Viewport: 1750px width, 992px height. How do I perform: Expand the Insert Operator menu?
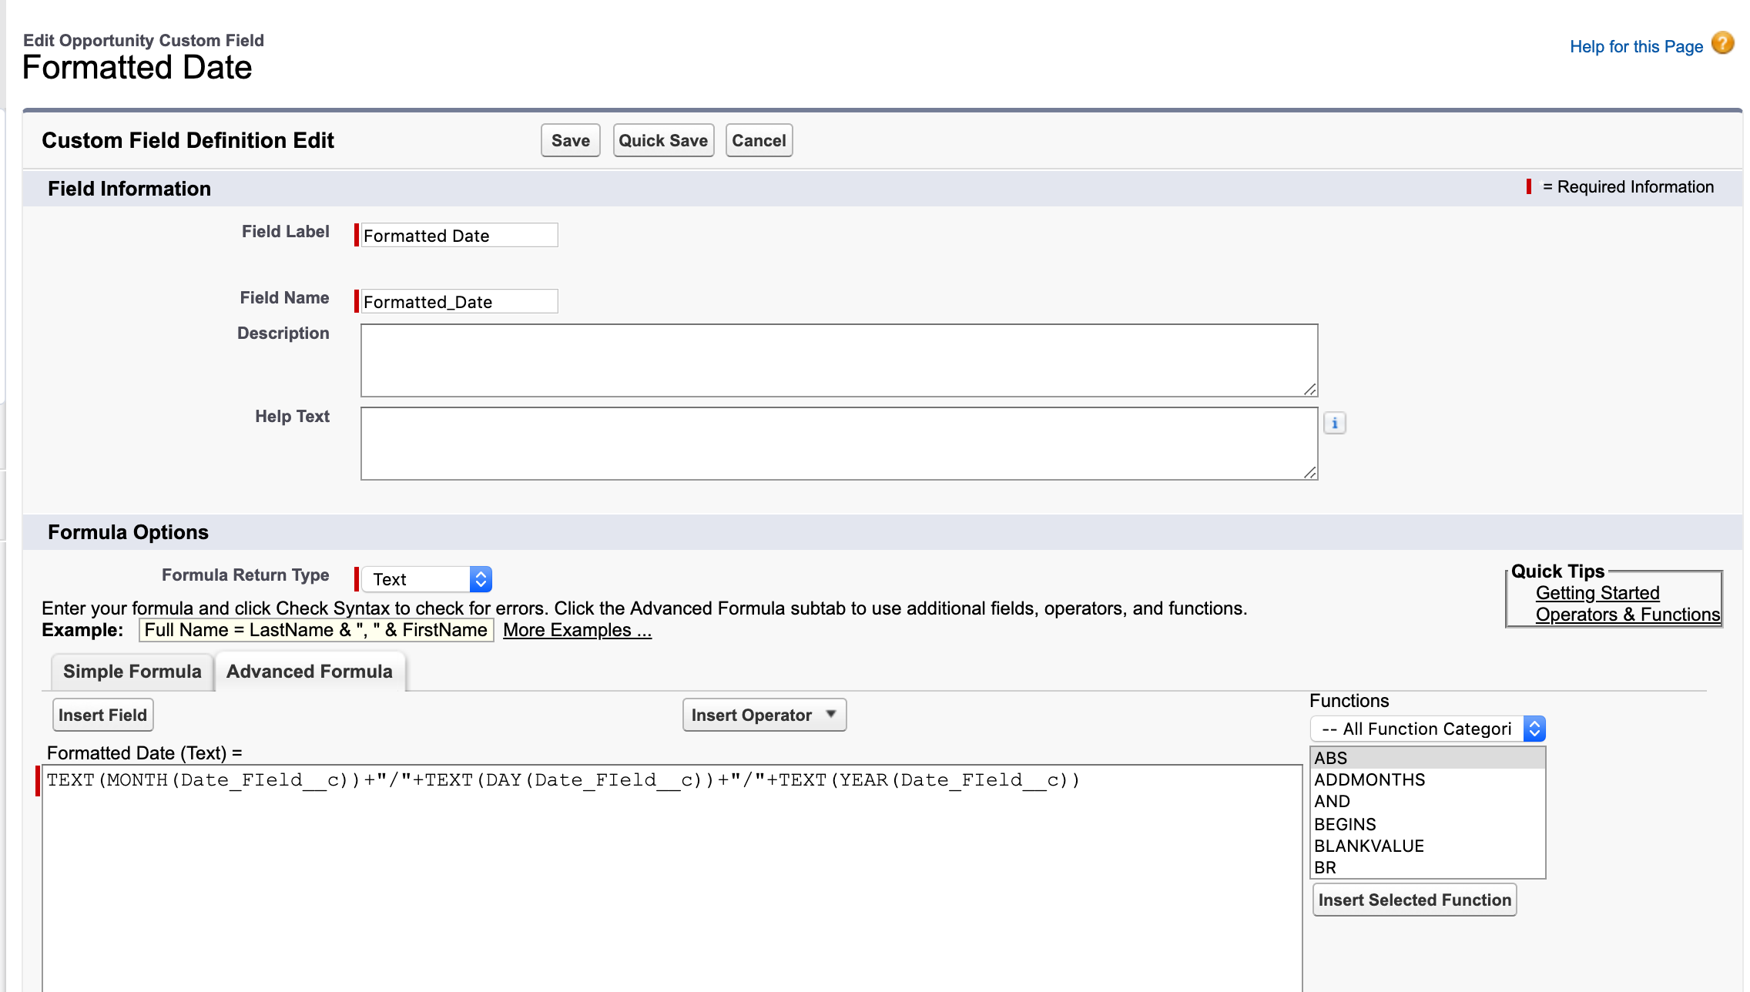[x=763, y=715]
